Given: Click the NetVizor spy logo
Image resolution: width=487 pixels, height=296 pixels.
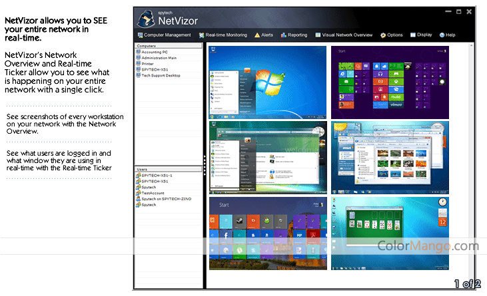Looking at the screenshot, I should pos(146,19).
